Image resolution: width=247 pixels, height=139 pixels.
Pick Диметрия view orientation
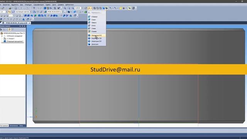click(x=96, y=44)
